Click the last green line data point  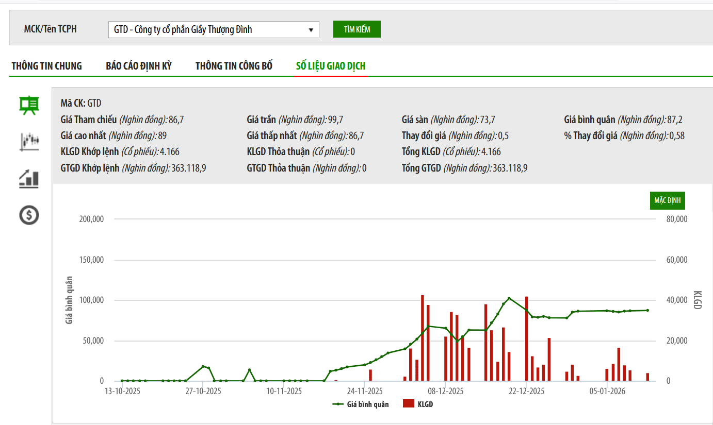(647, 310)
